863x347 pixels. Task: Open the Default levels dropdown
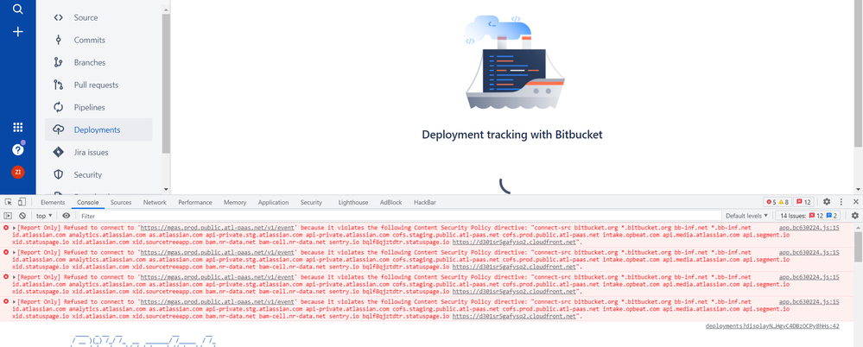pyautogui.click(x=746, y=216)
